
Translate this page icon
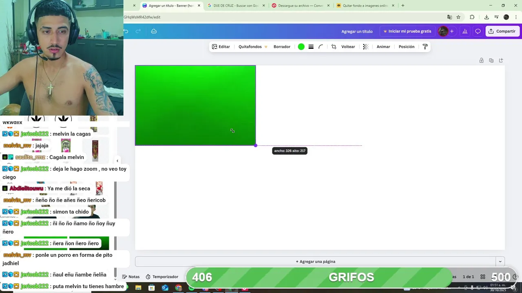tap(449, 17)
